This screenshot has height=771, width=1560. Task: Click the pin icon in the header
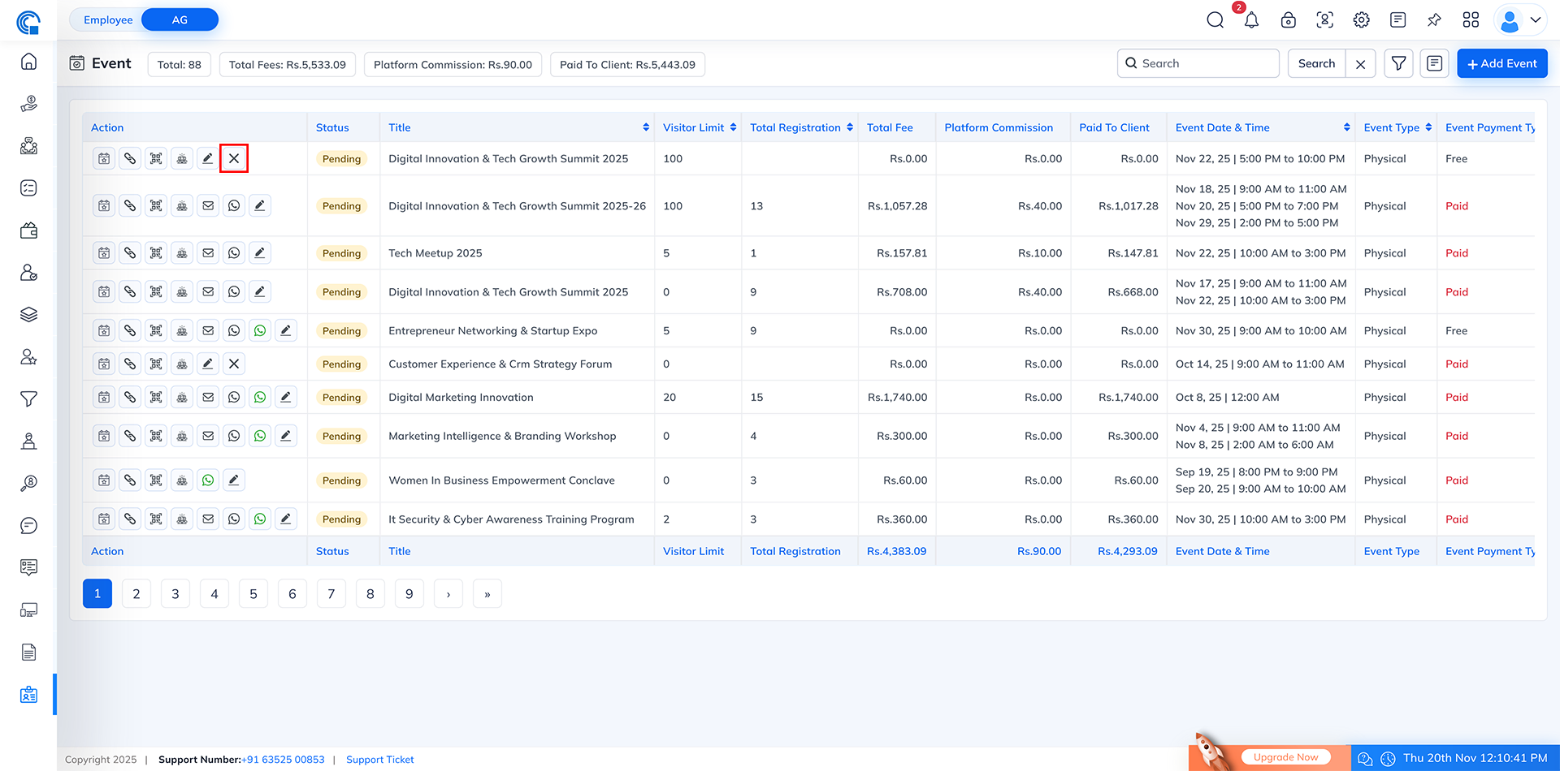click(1434, 19)
